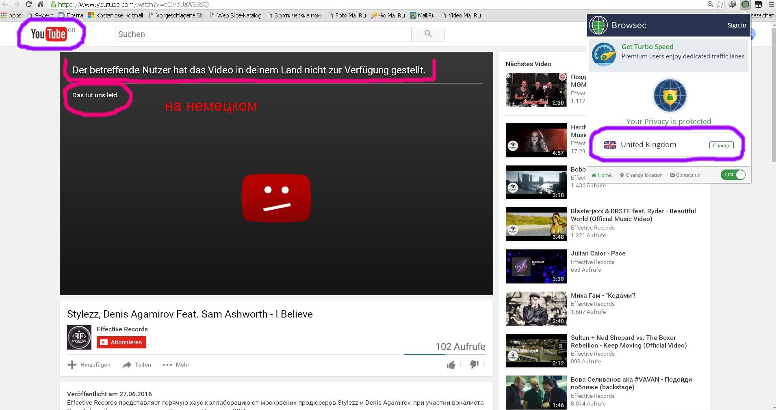This screenshot has height=410, width=776.
Task: Open the Julian Calor - Pace video thumbnail
Action: pos(536,266)
